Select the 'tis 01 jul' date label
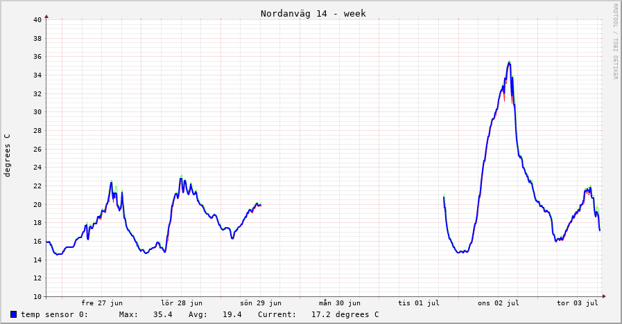The width and height of the screenshot is (622, 324). coord(419,303)
